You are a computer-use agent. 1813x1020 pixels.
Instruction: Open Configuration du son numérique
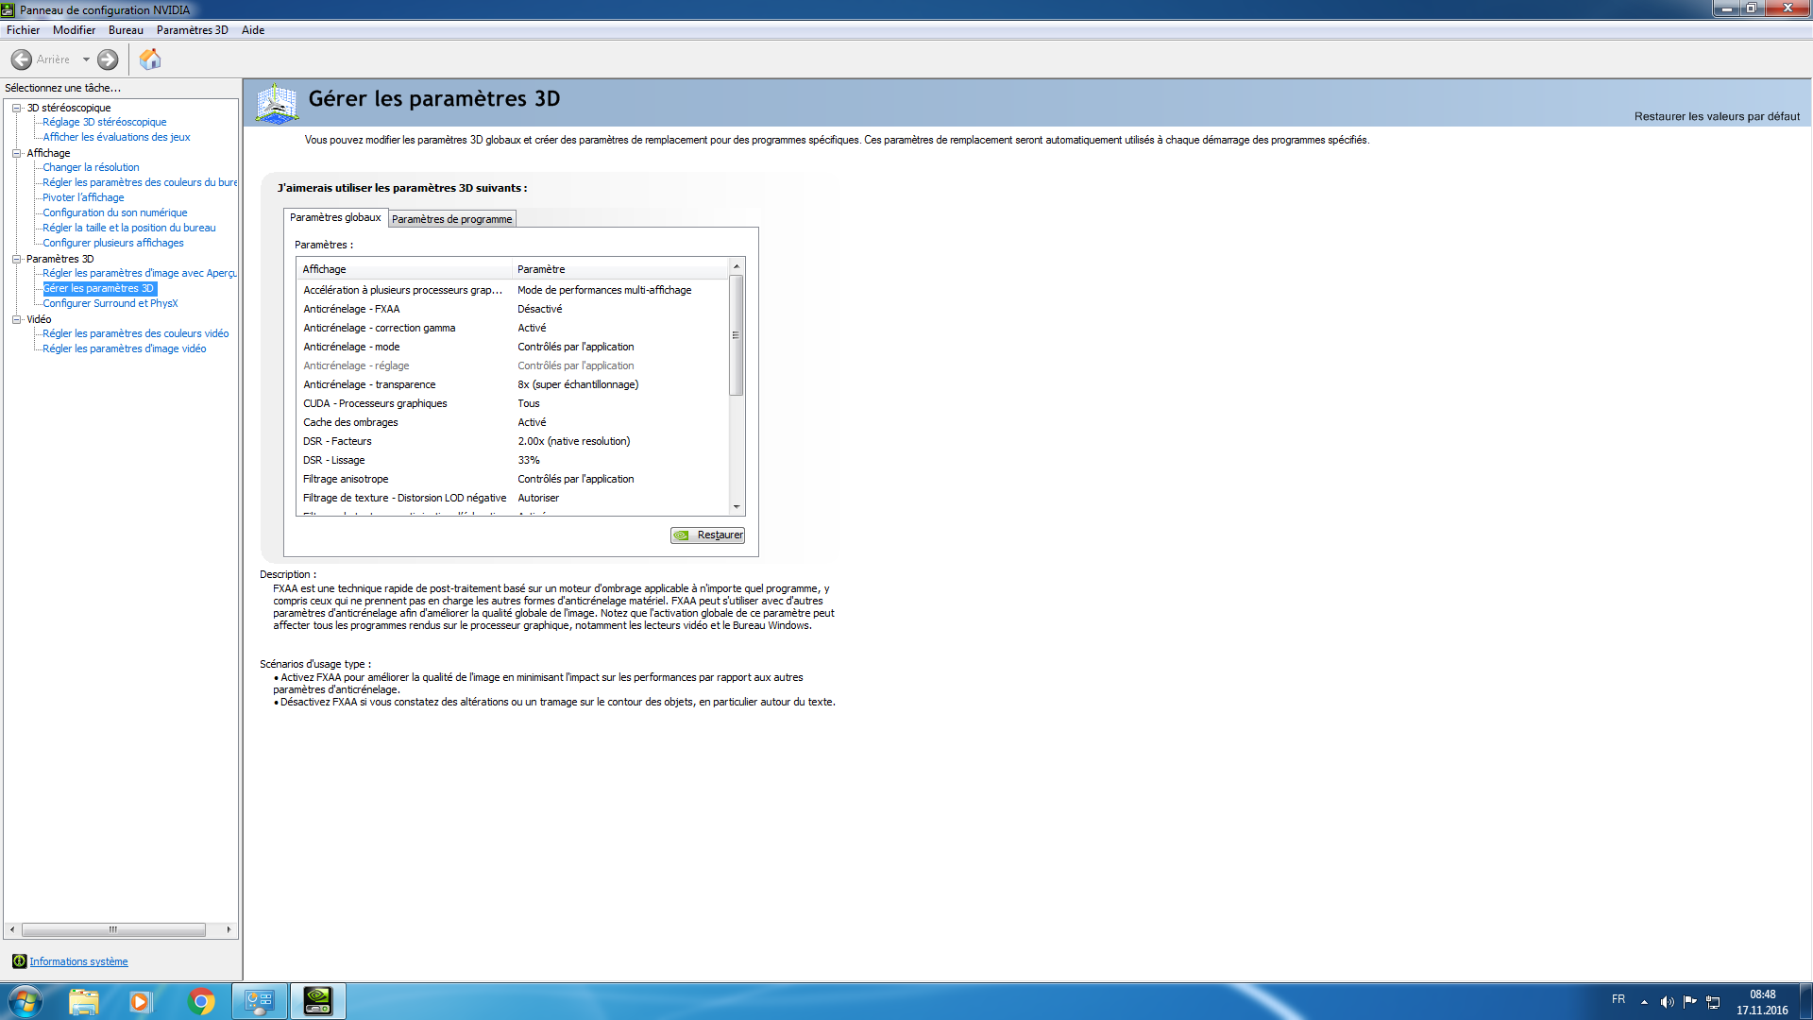(x=114, y=212)
